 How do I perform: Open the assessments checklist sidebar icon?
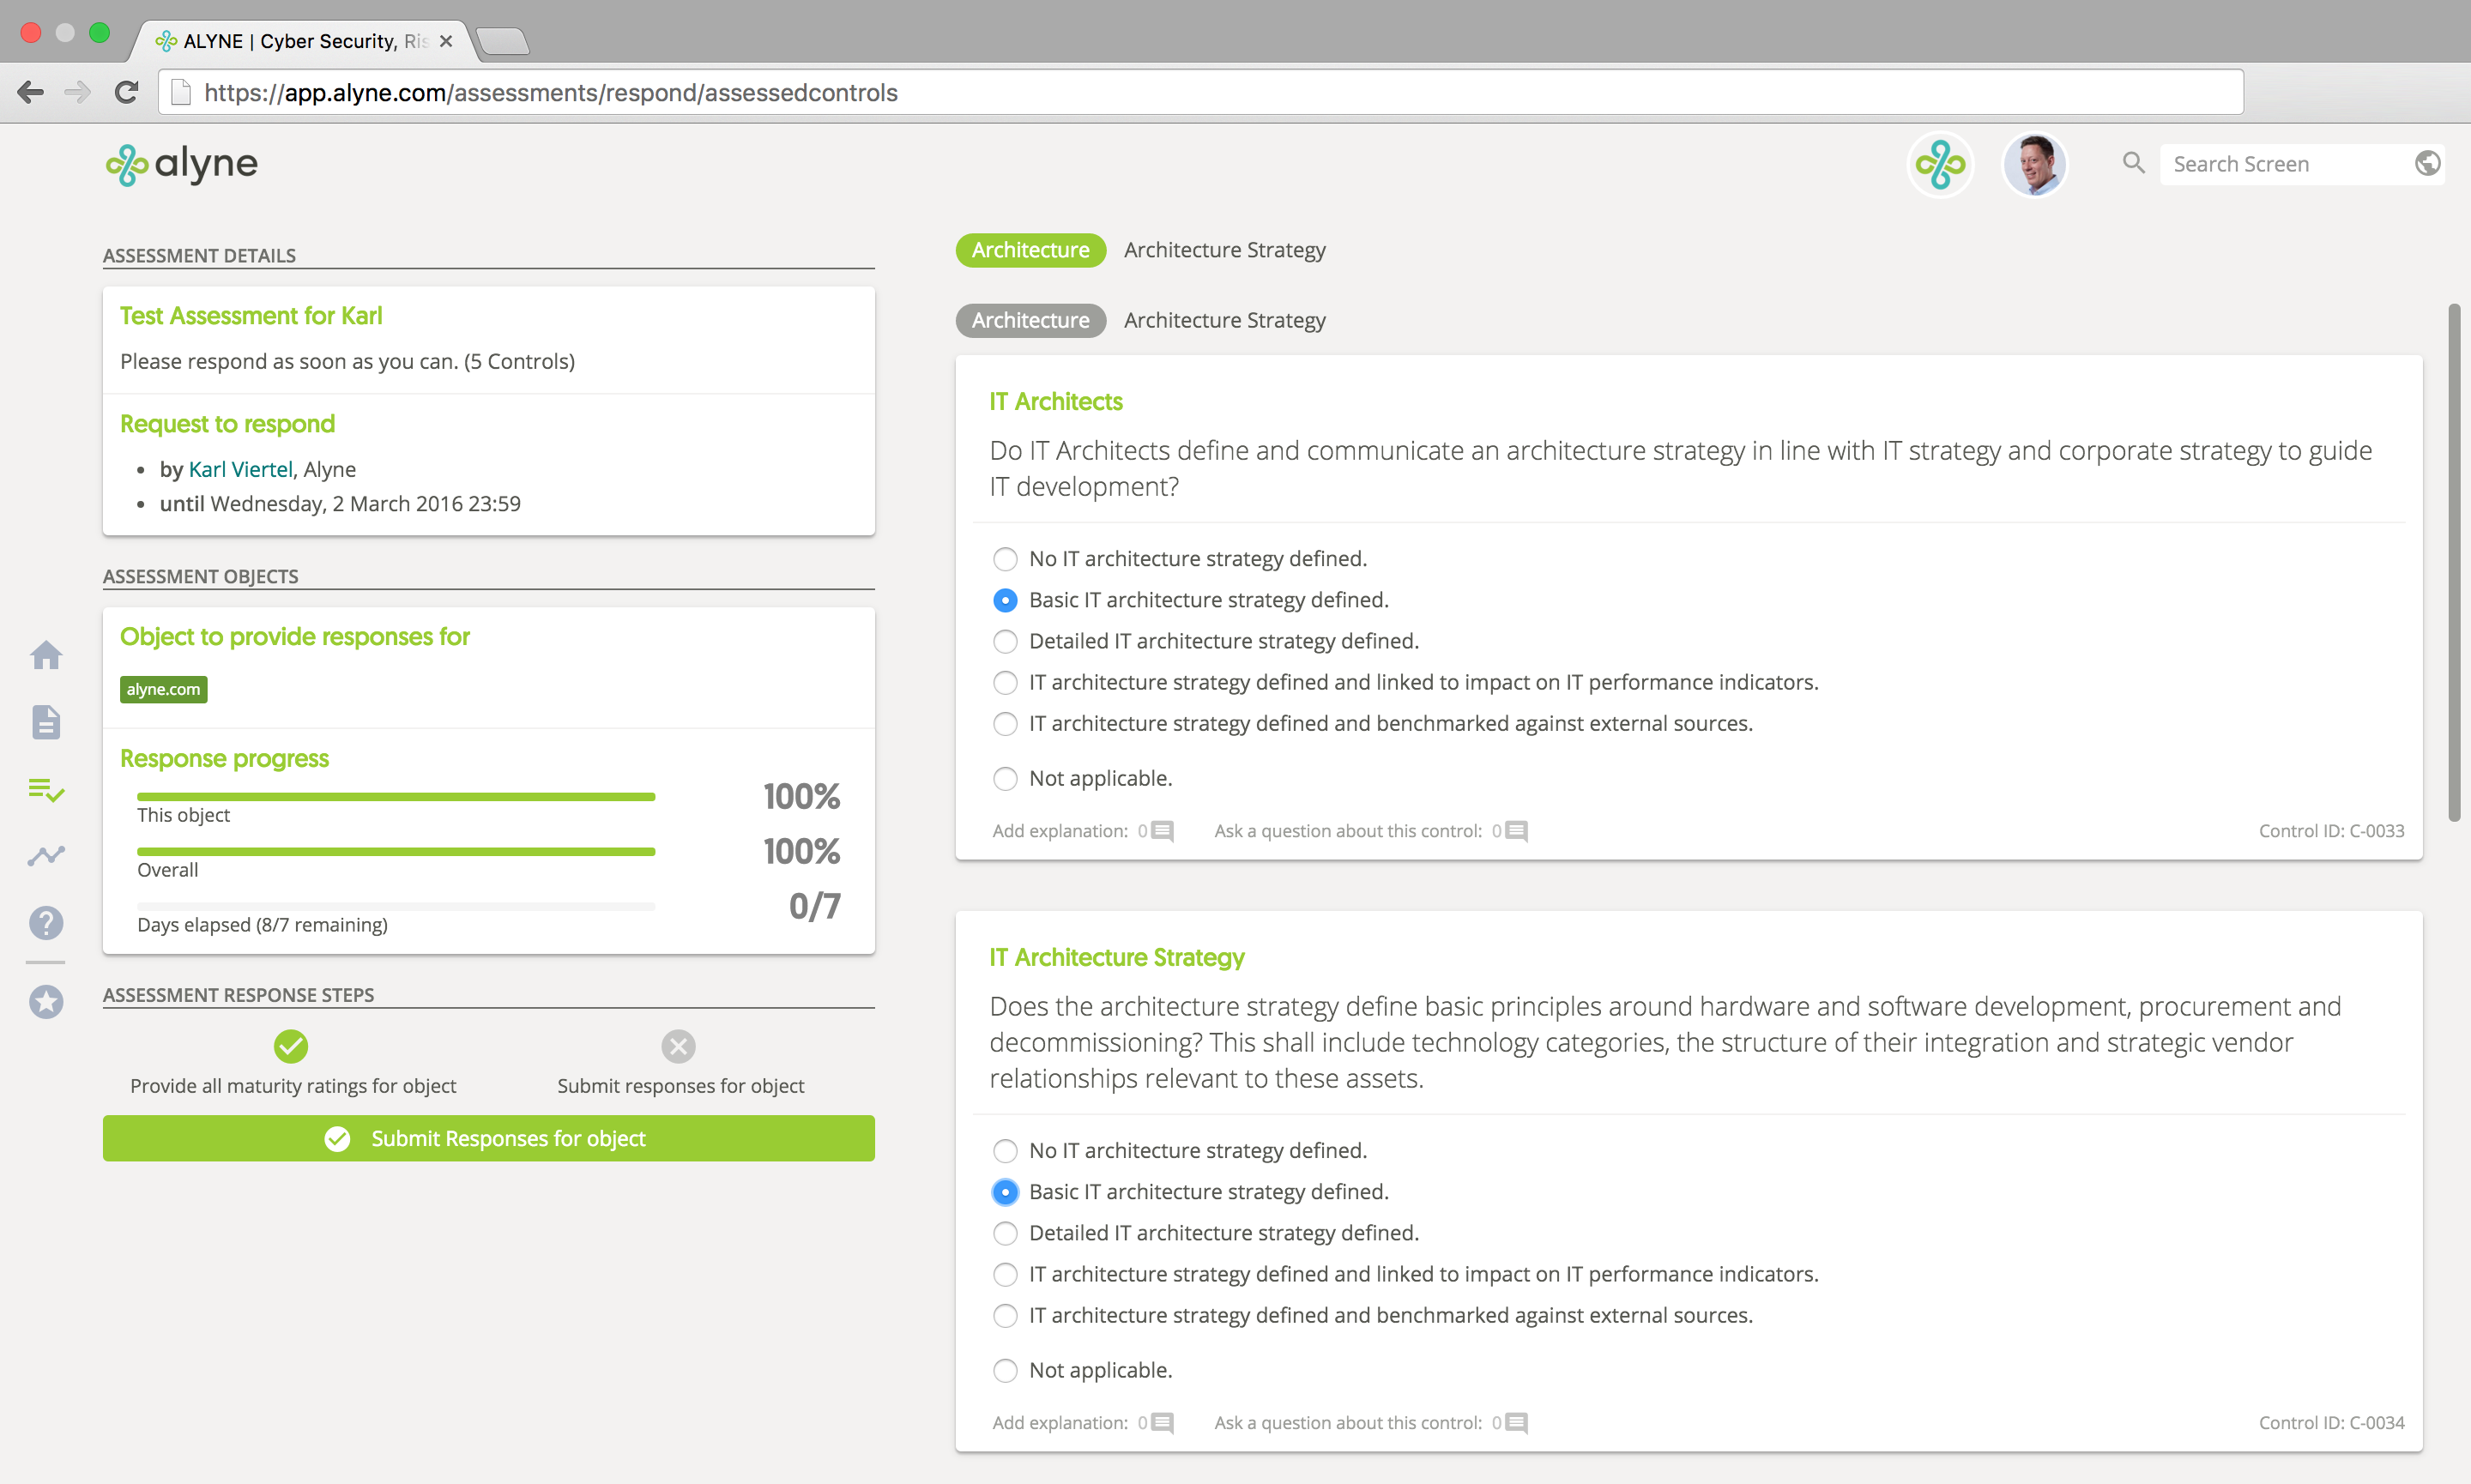[46, 790]
